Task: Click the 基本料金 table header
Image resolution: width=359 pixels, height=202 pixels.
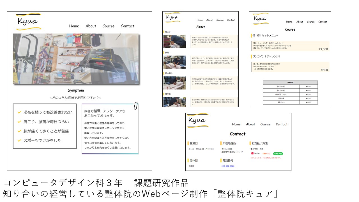Action: pyautogui.click(x=290, y=83)
